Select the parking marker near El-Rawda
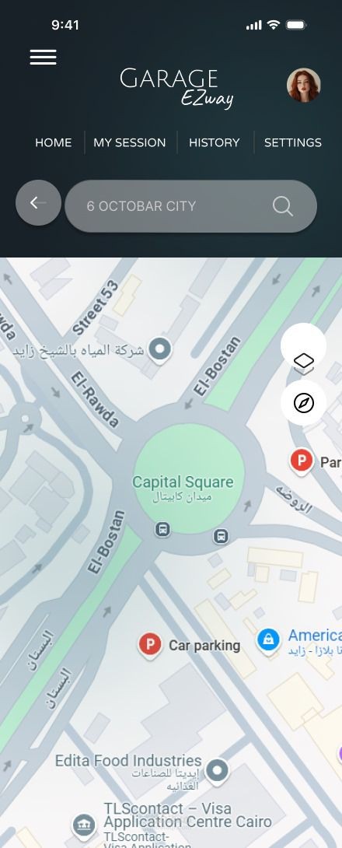This screenshot has height=848, width=342. [x=302, y=462]
